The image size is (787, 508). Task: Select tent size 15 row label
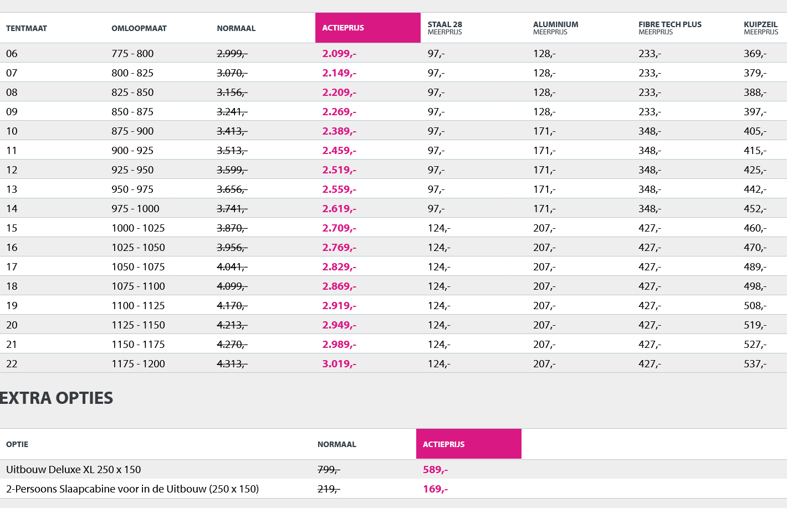point(12,228)
